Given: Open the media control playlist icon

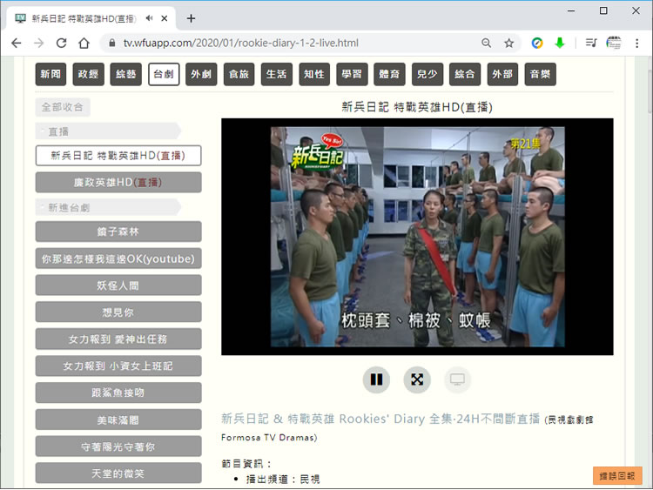Looking at the screenshot, I should tap(591, 43).
